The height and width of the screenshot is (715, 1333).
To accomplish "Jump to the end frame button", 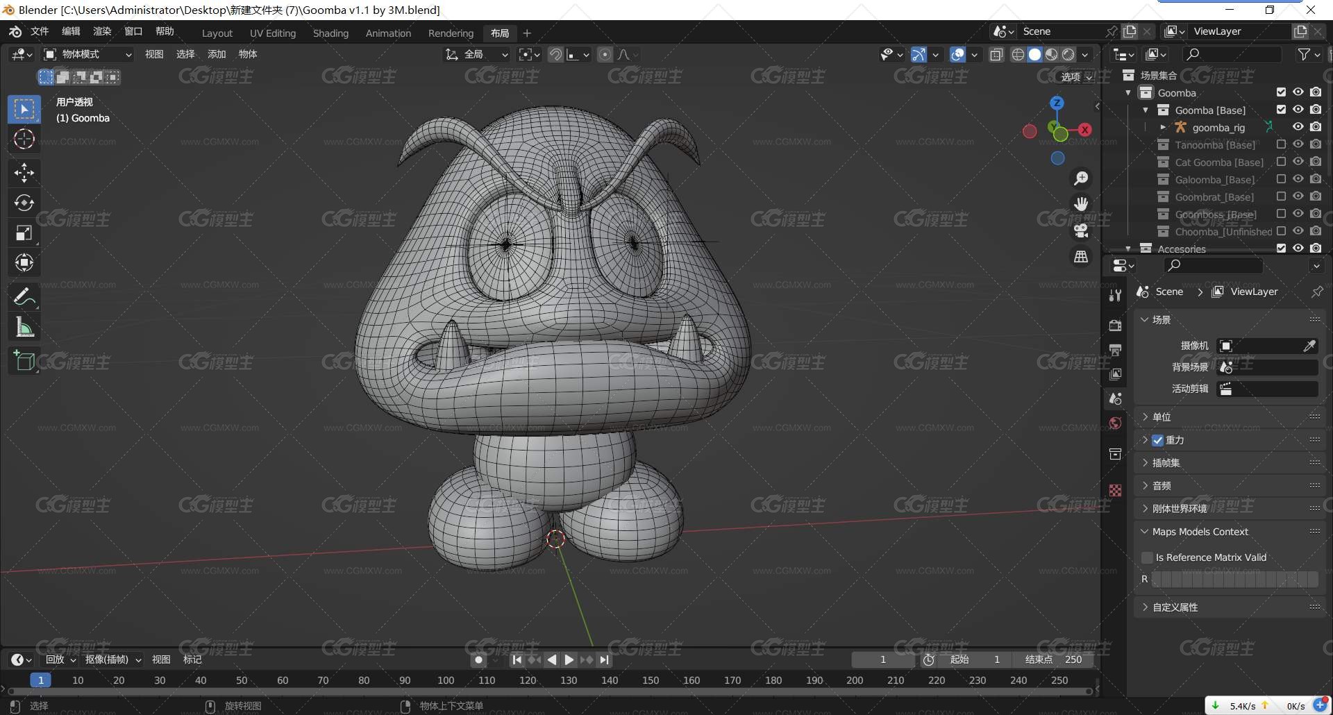I will (605, 659).
